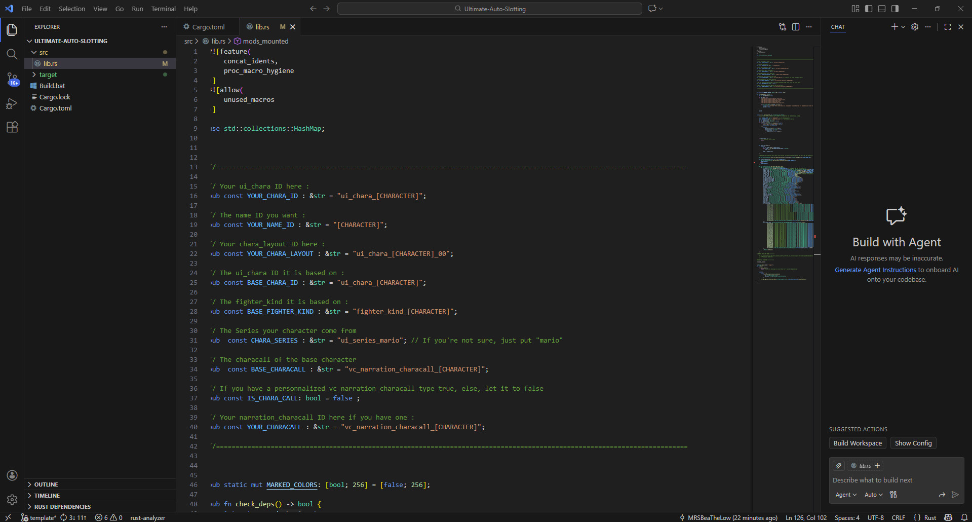
Task: Click the Build Workspace suggested action
Action: click(x=858, y=443)
